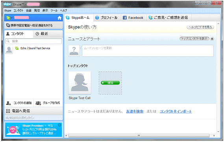
Task: Open the ヘルプ menu
Action: click(63, 10)
